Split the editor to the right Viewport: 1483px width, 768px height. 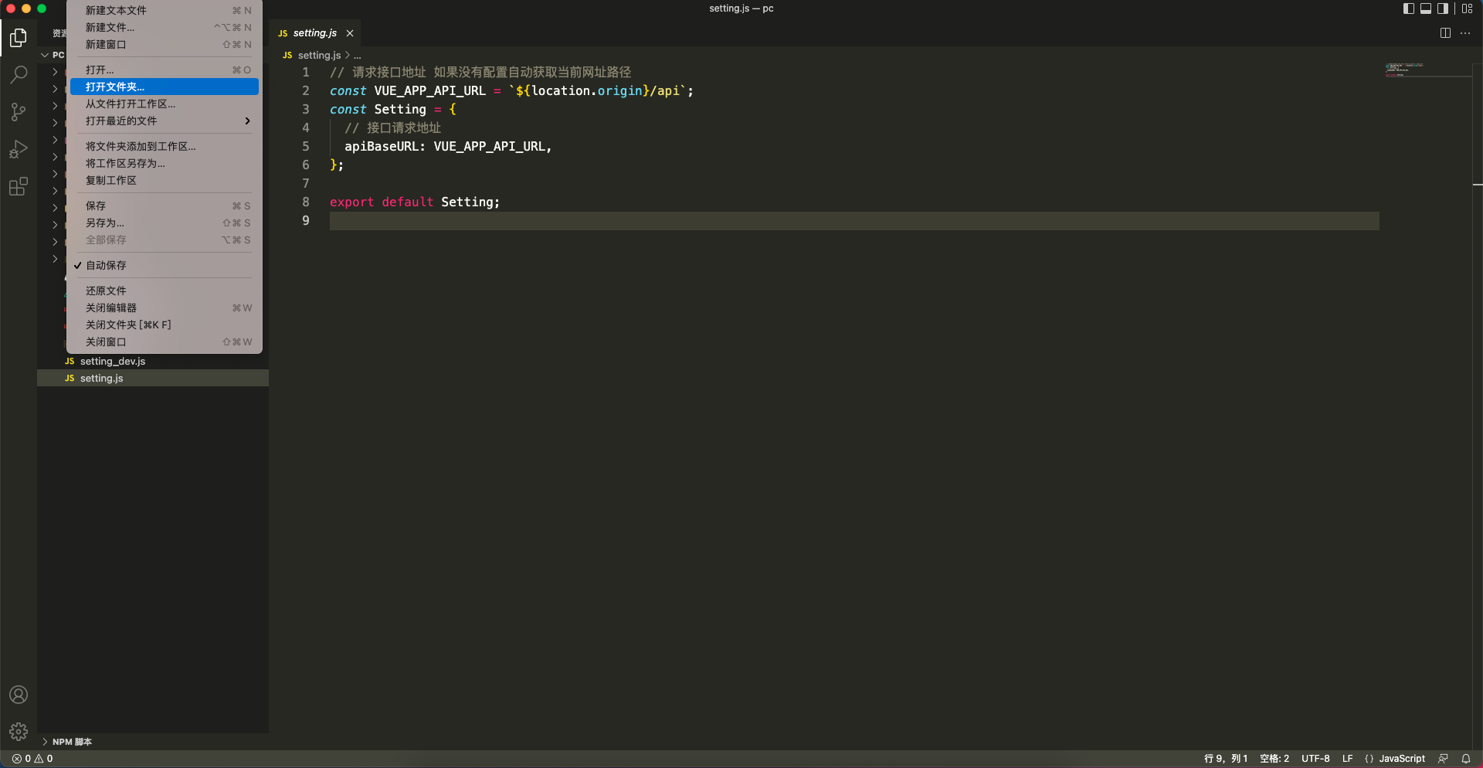tap(1445, 33)
